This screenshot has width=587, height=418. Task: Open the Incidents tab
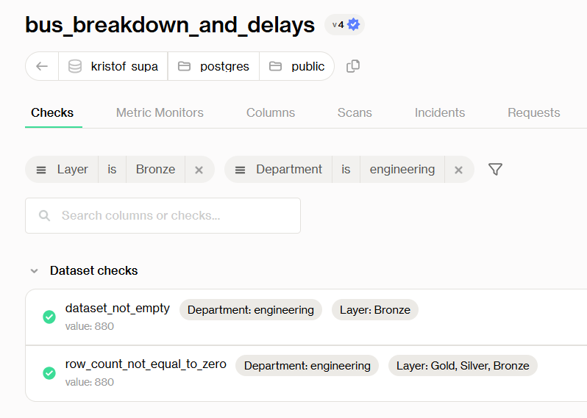coord(440,112)
